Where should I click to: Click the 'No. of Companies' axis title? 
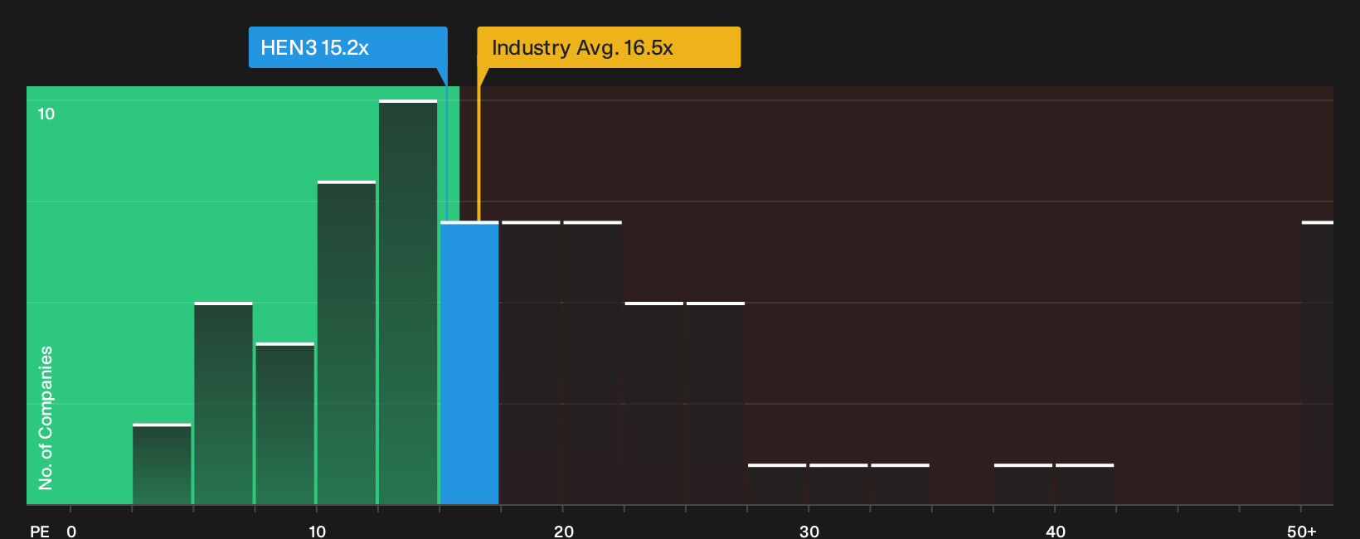(x=46, y=418)
